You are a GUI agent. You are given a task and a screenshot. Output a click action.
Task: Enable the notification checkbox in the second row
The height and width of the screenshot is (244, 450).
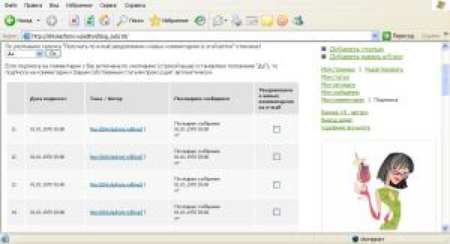click(x=276, y=157)
